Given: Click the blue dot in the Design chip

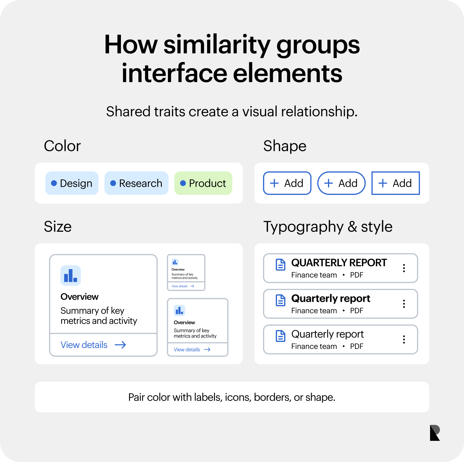Looking at the screenshot, I should pos(54,183).
